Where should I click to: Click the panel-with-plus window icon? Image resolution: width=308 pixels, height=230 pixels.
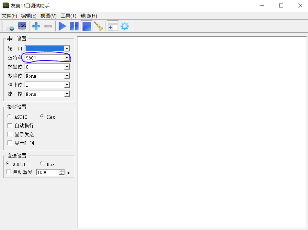click(113, 26)
